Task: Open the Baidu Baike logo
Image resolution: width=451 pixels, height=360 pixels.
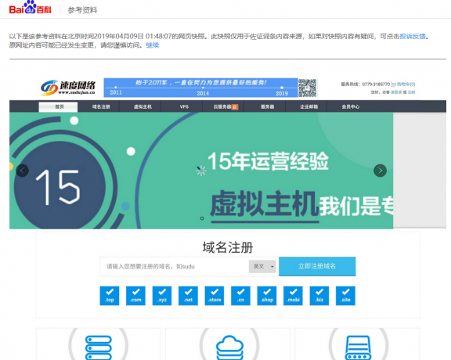Action: pos(31,8)
